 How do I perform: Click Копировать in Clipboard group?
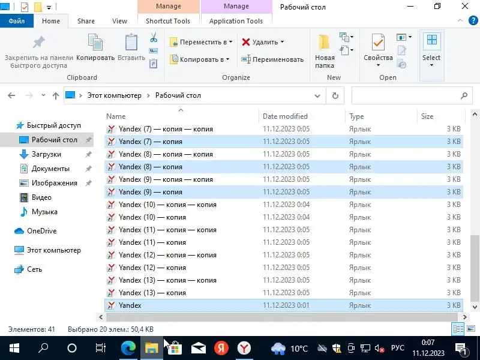[x=95, y=47]
